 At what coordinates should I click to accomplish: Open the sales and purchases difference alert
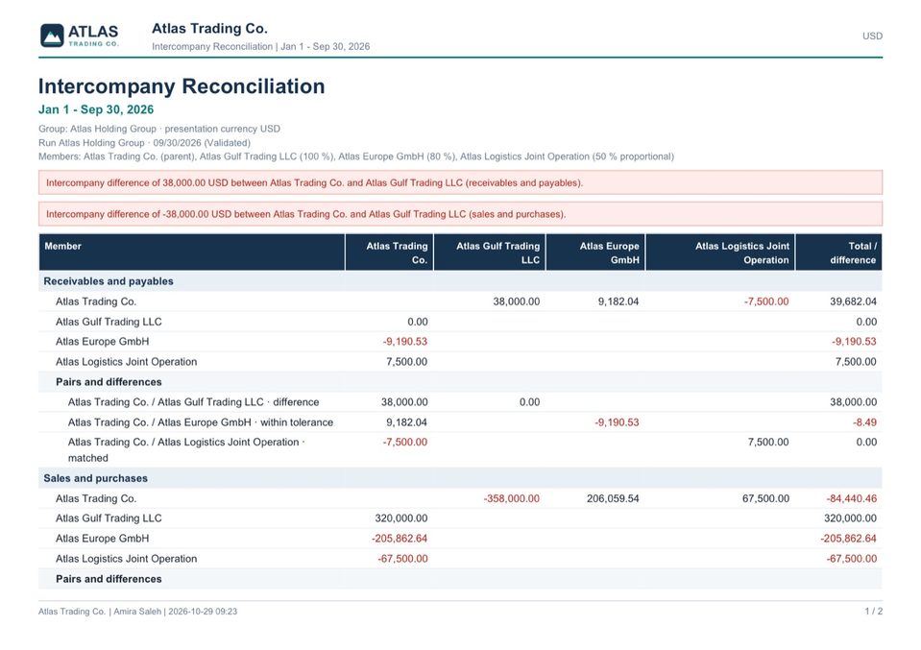pos(461,214)
